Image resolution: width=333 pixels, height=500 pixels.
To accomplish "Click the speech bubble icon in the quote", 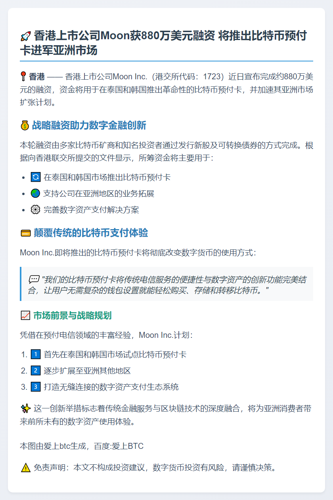I will click(33, 279).
